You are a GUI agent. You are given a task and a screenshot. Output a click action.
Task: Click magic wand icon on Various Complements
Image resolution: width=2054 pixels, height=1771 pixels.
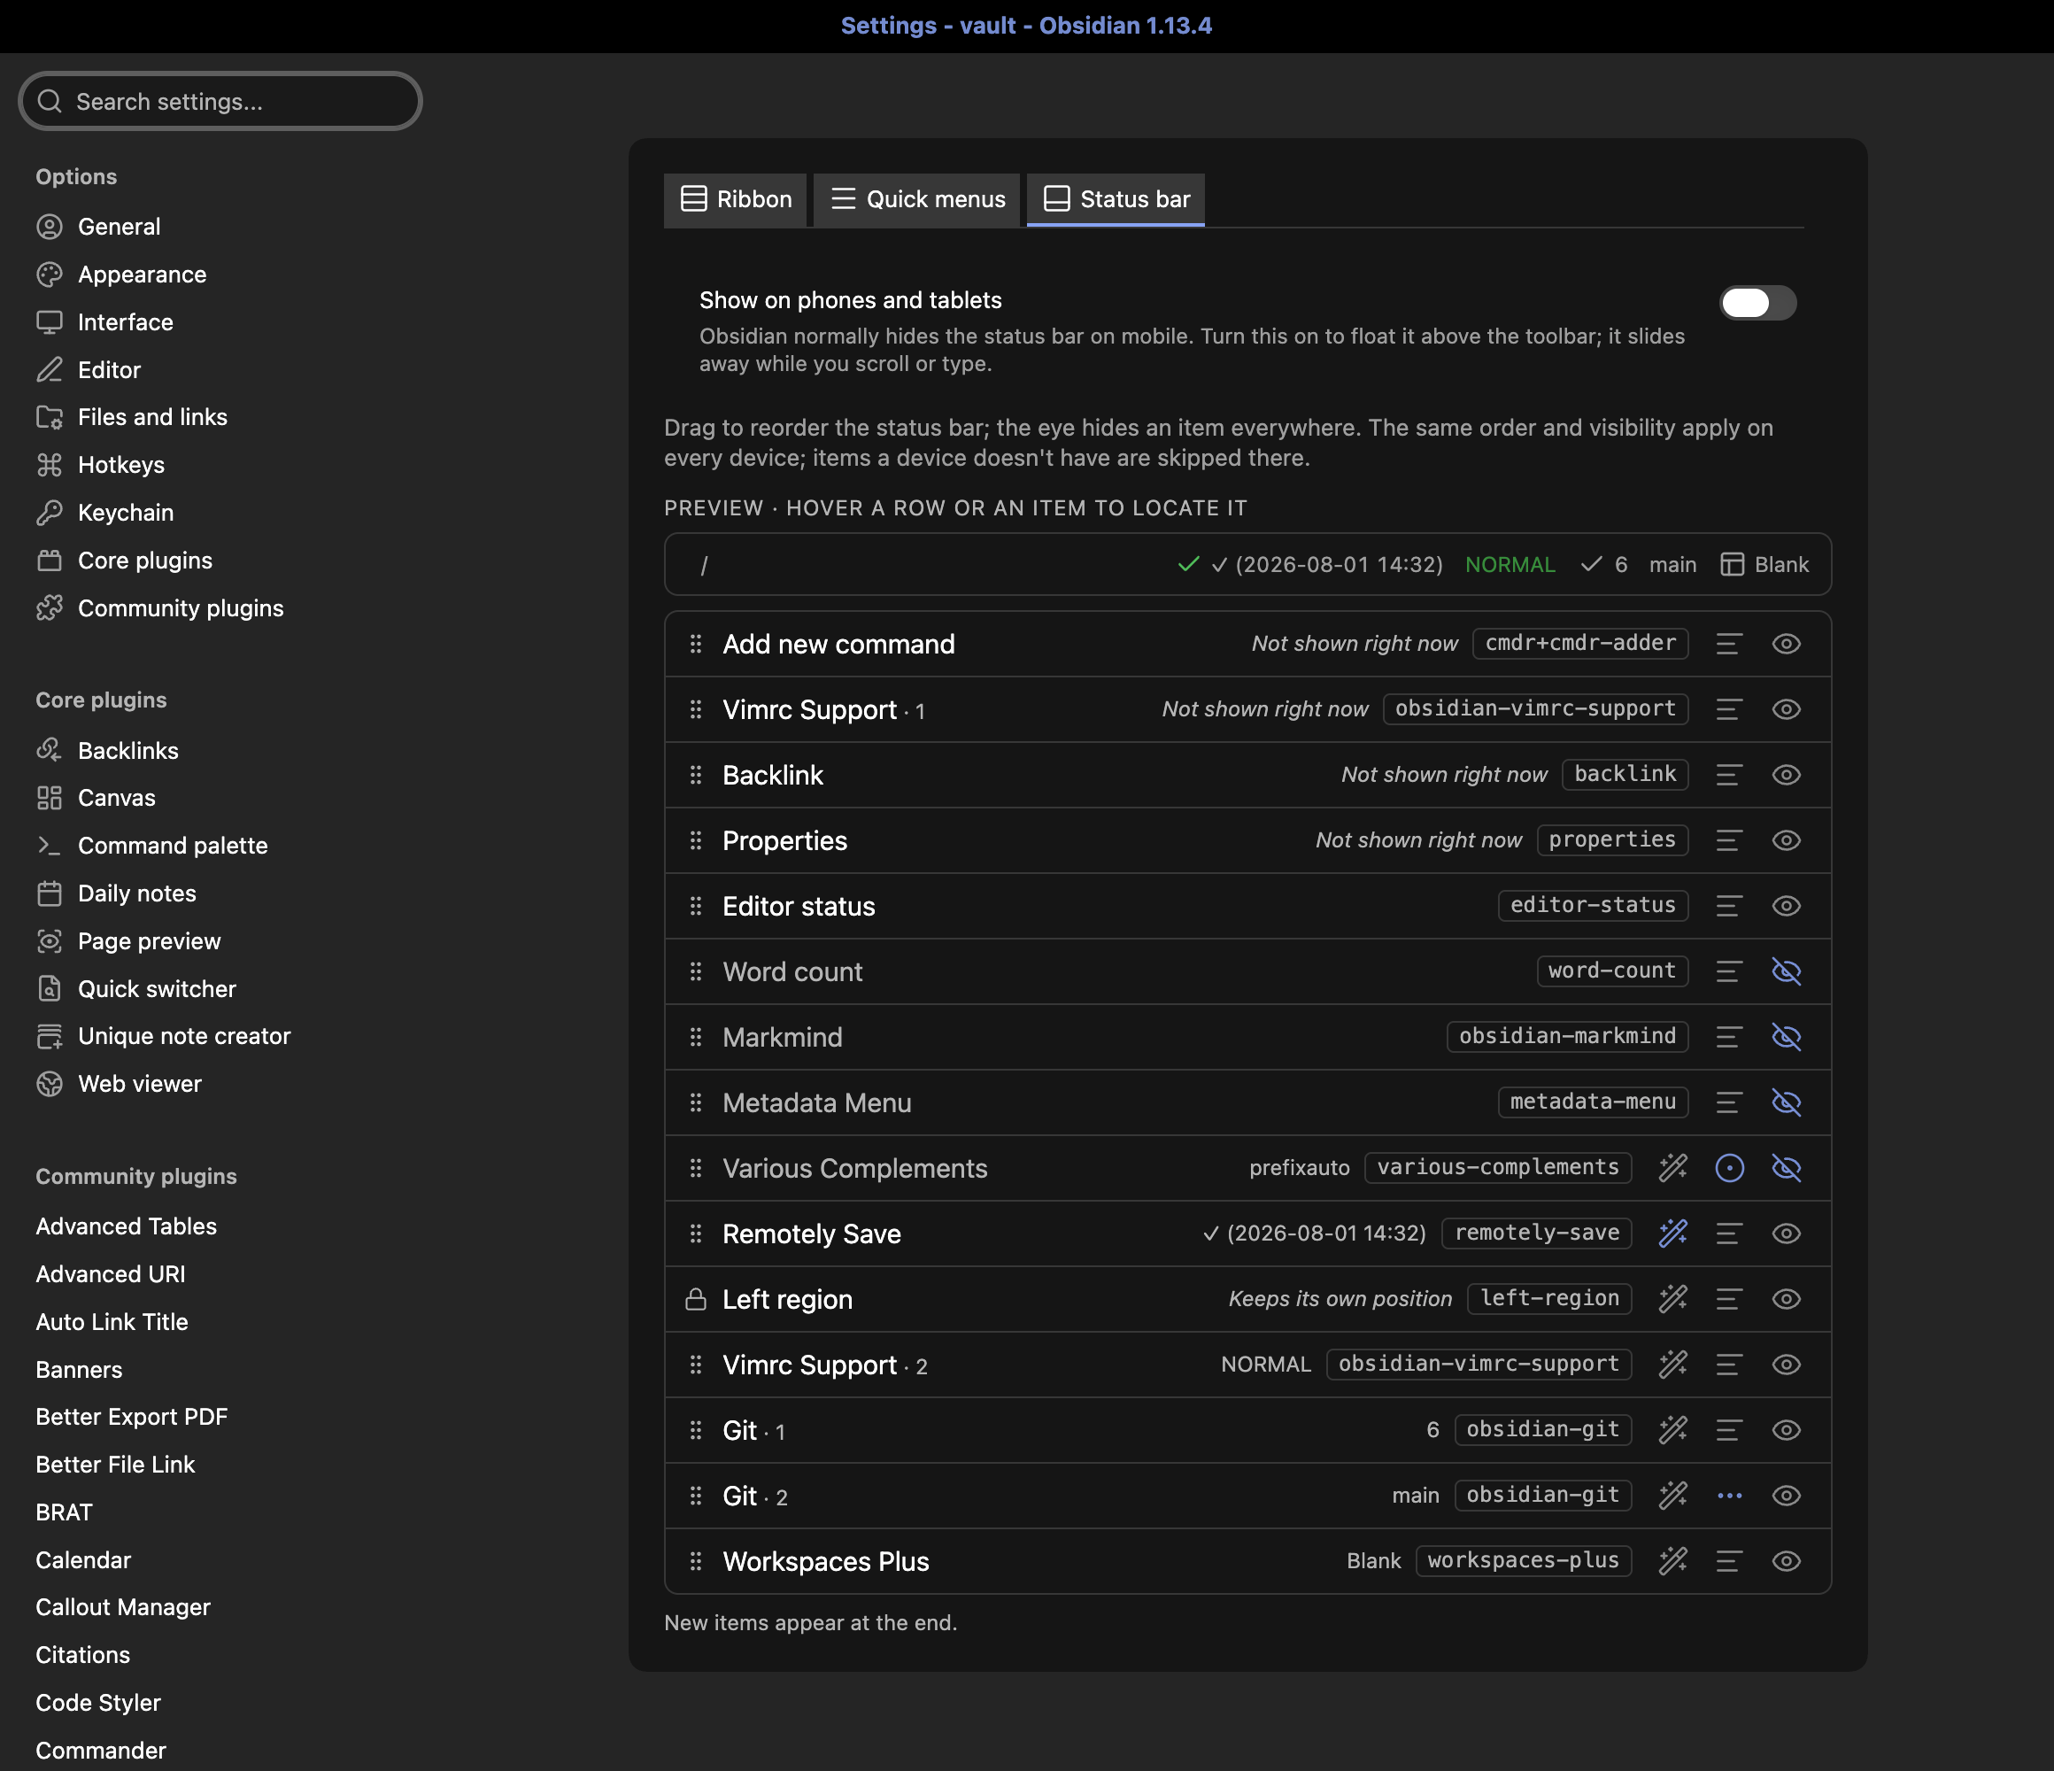coord(1673,1167)
